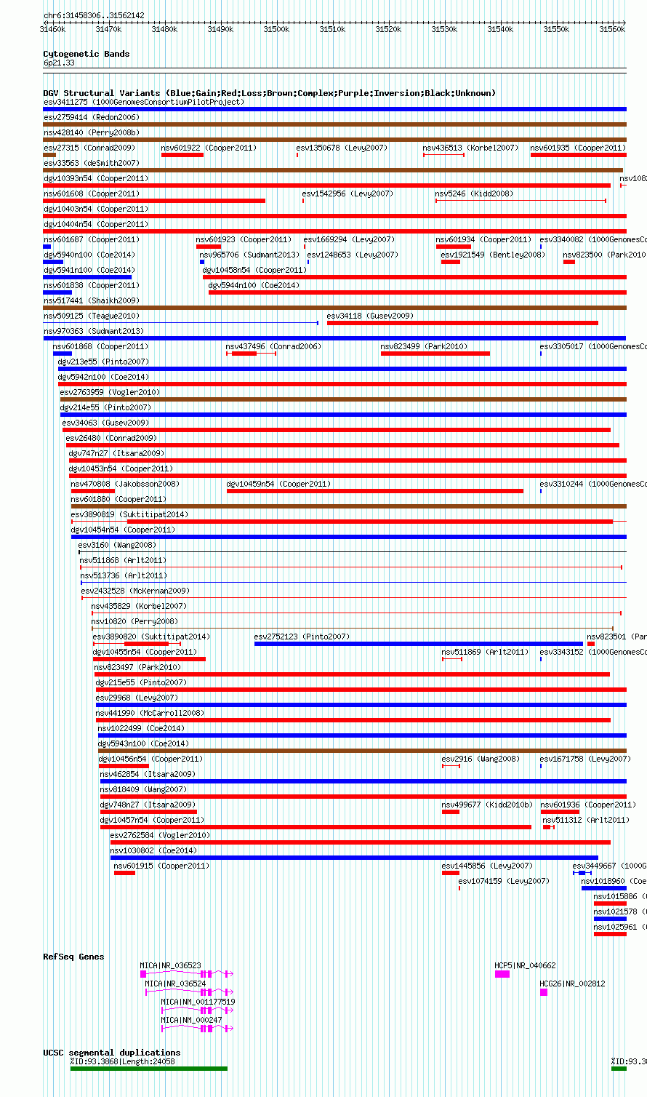Click the nsv5246 (Kidd2008) label

pos(474,194)
